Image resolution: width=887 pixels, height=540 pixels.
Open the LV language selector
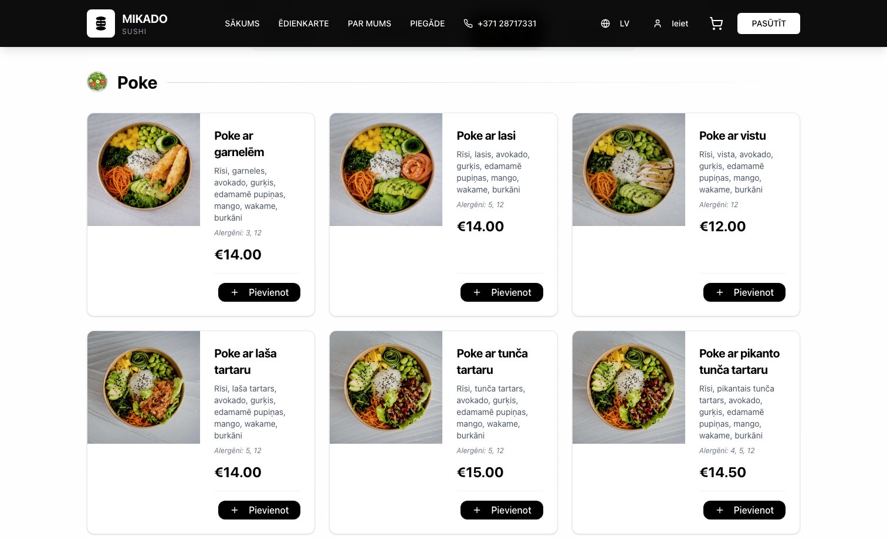click(x=624, y=23)
